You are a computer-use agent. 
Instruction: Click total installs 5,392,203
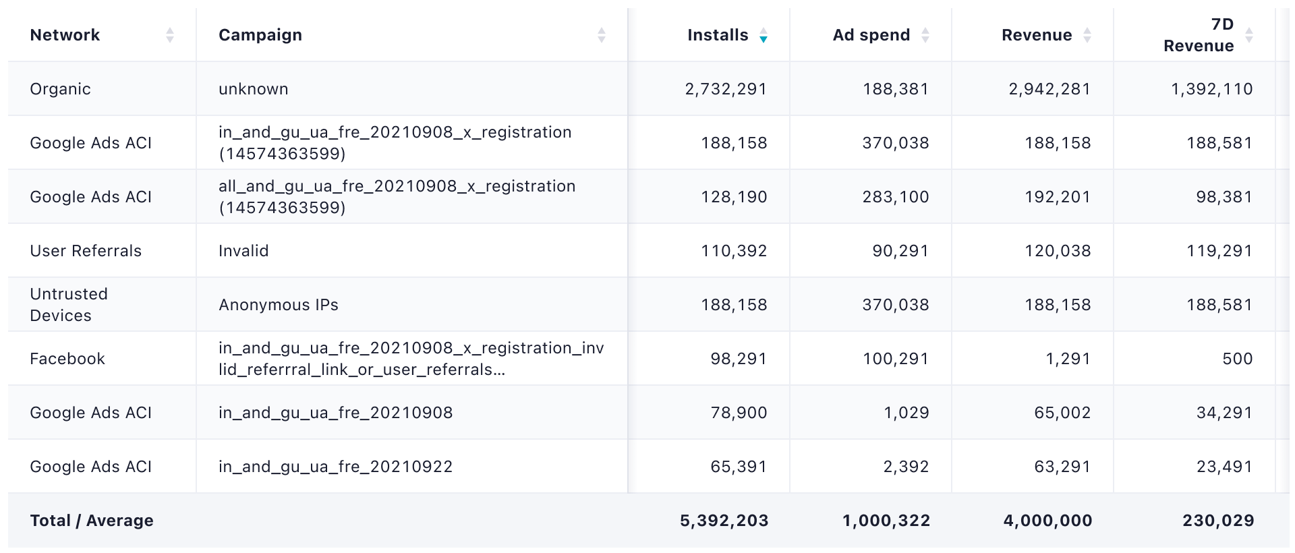pos(724,521)
